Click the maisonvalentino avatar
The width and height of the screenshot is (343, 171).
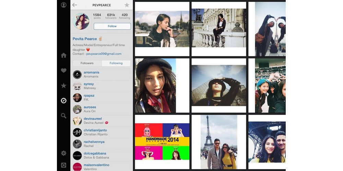(x=77, y=167)
